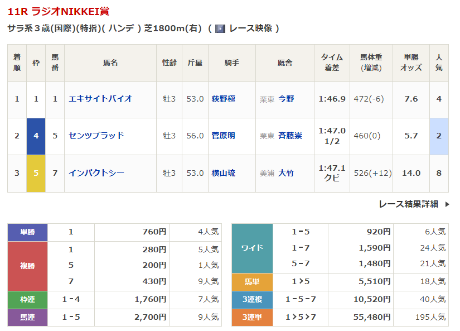This screenshot has height=331, width=460.
Task: Click the 1＞5＞7 trifecta combination
Action: [x=301, y=317]
